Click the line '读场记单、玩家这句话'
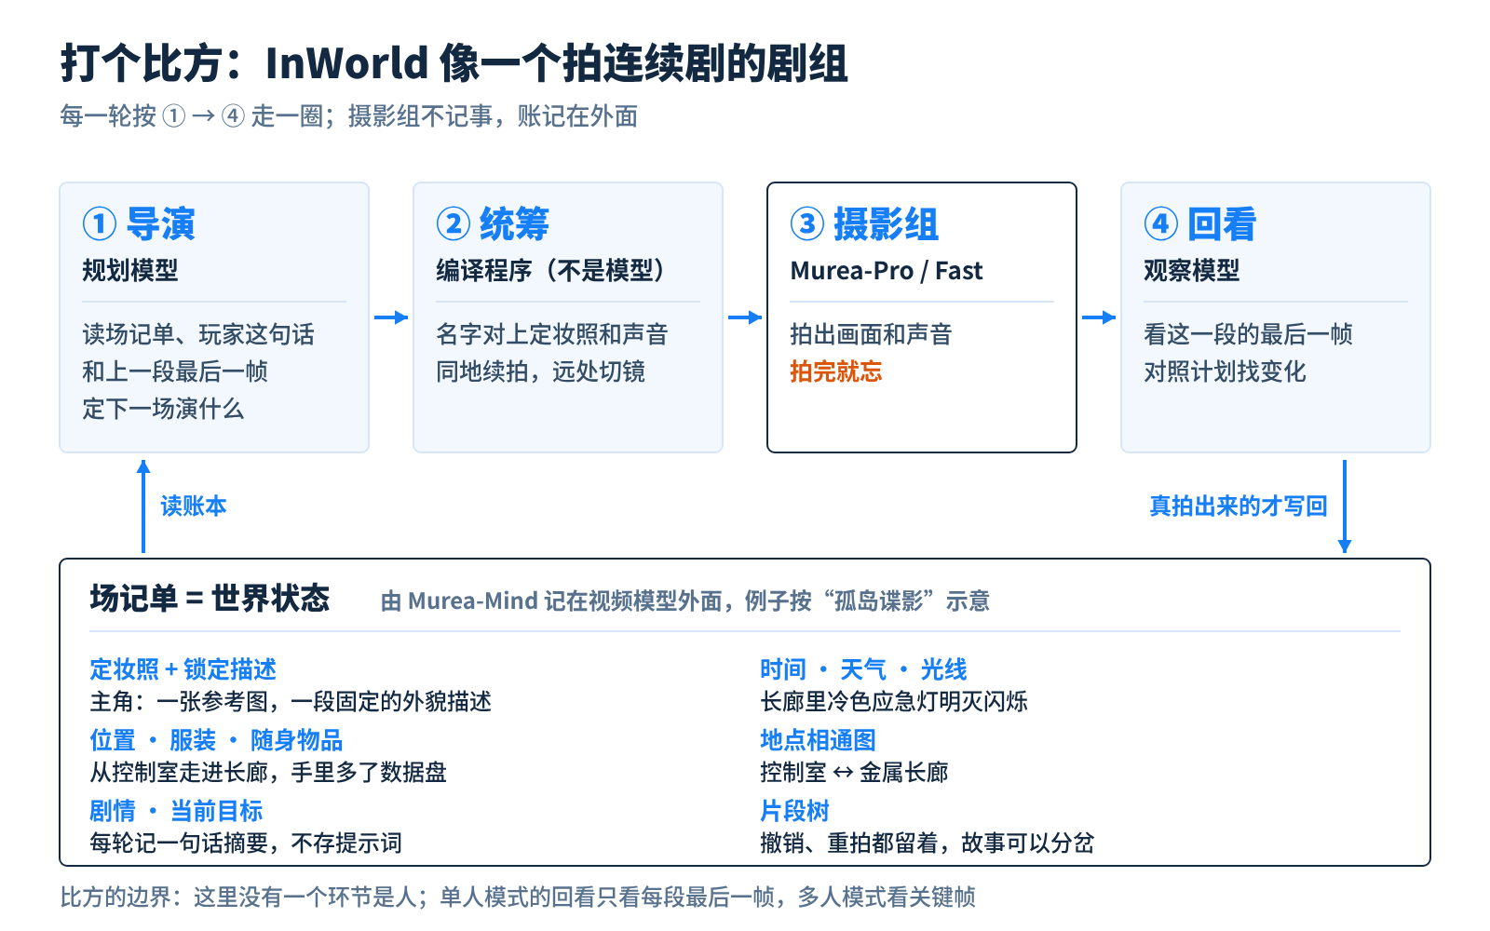Image resolution: width=1490 pixels, height=931 pixels. tap(198, 334)
